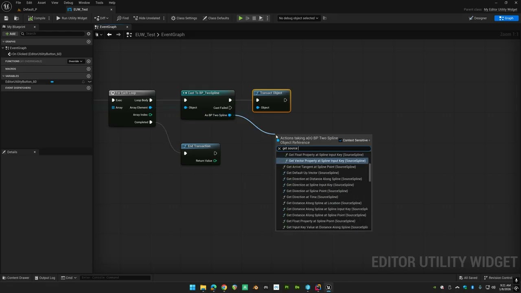Navigate back in graph history
Screen dimensions: 521x293
point(109,35)
